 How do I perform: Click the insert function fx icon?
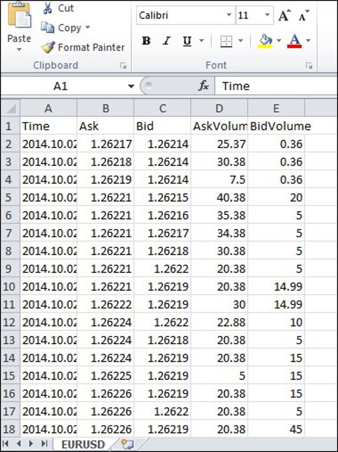(x=204, y=86)
